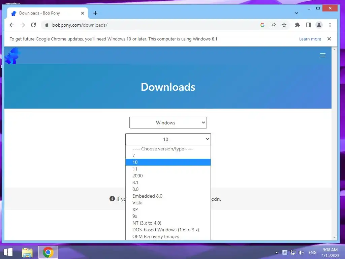Open the network tray icon
345x259 pixels.
(293, 253)
